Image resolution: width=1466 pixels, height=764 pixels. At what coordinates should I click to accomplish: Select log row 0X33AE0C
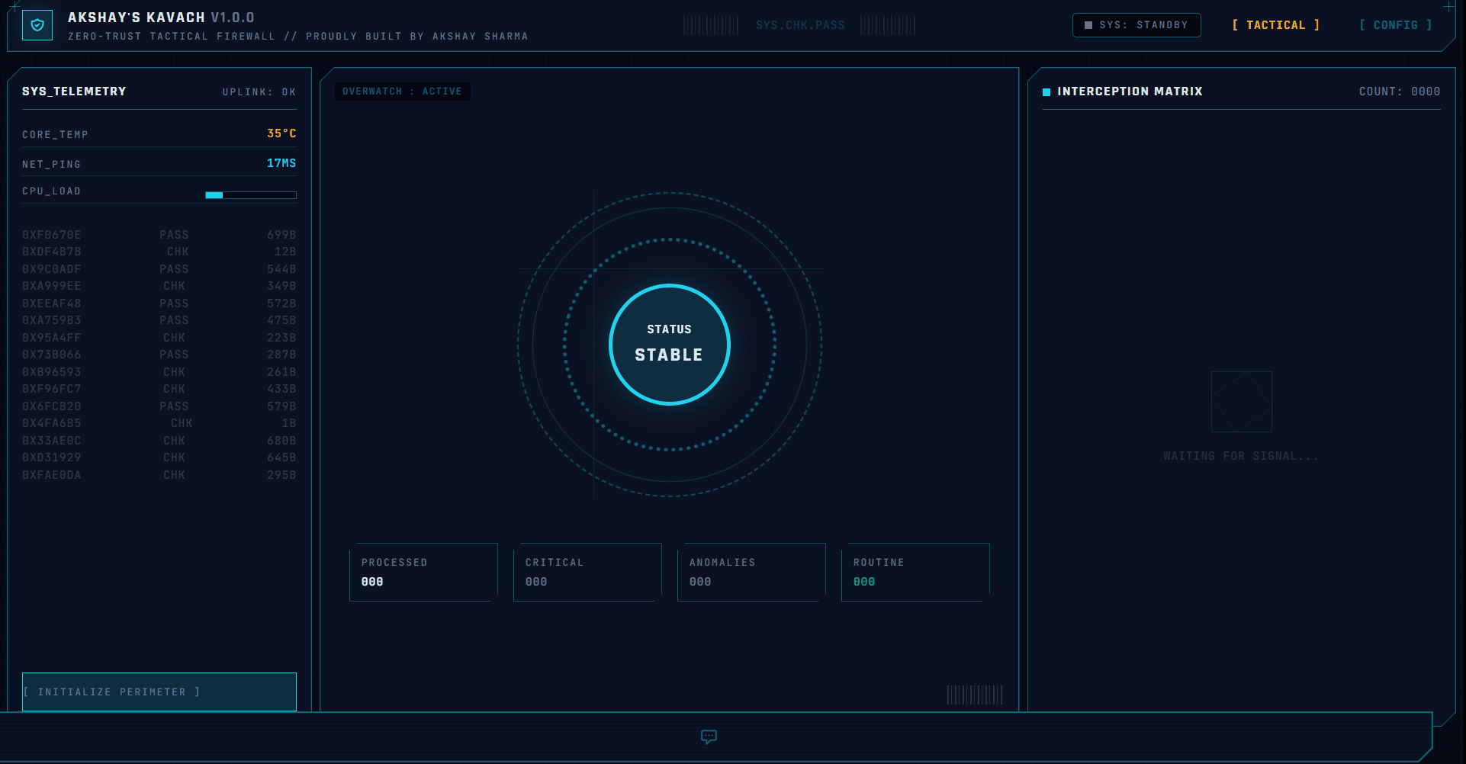[159, 441]
